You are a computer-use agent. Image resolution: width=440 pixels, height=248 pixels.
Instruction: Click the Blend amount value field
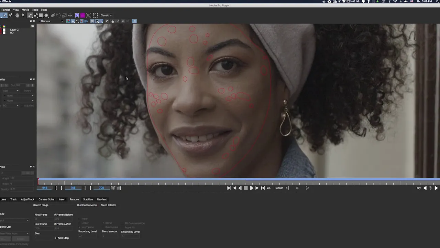click(109, 236)
